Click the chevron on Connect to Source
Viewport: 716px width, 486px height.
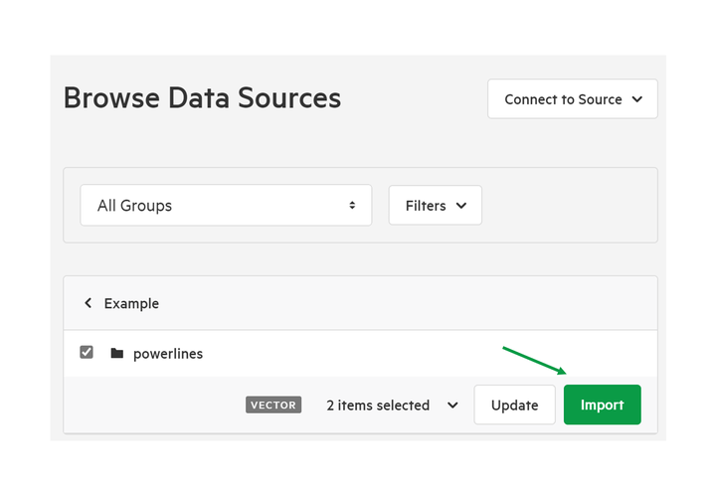(637, 99)
